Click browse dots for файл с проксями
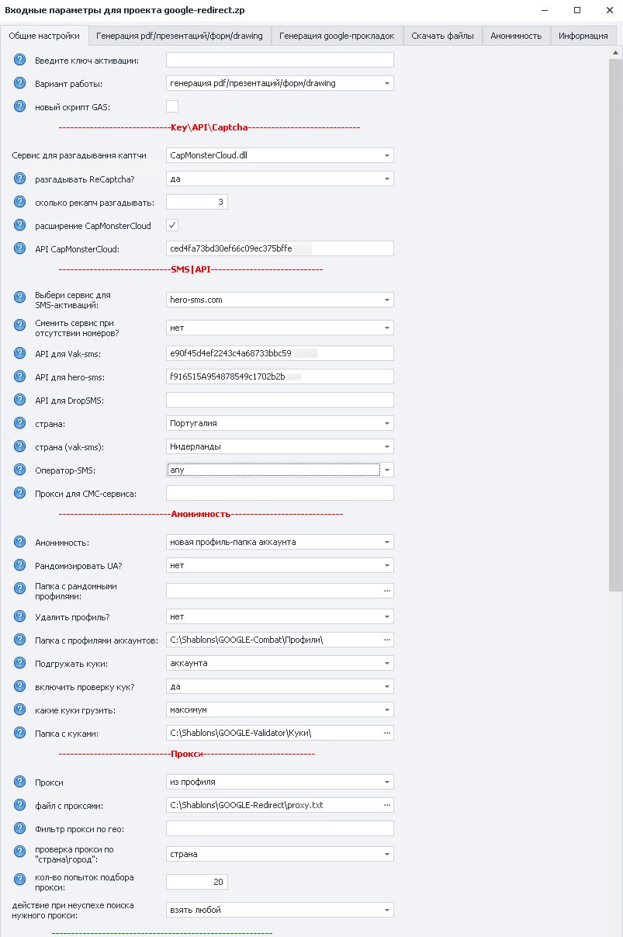The width and height of the screenshot is (623, 937). tap(386, 805)
